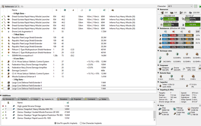Open the Resistances section options menu
The height and width of the screenshot is (126, 201).
(x=200, y=28)
